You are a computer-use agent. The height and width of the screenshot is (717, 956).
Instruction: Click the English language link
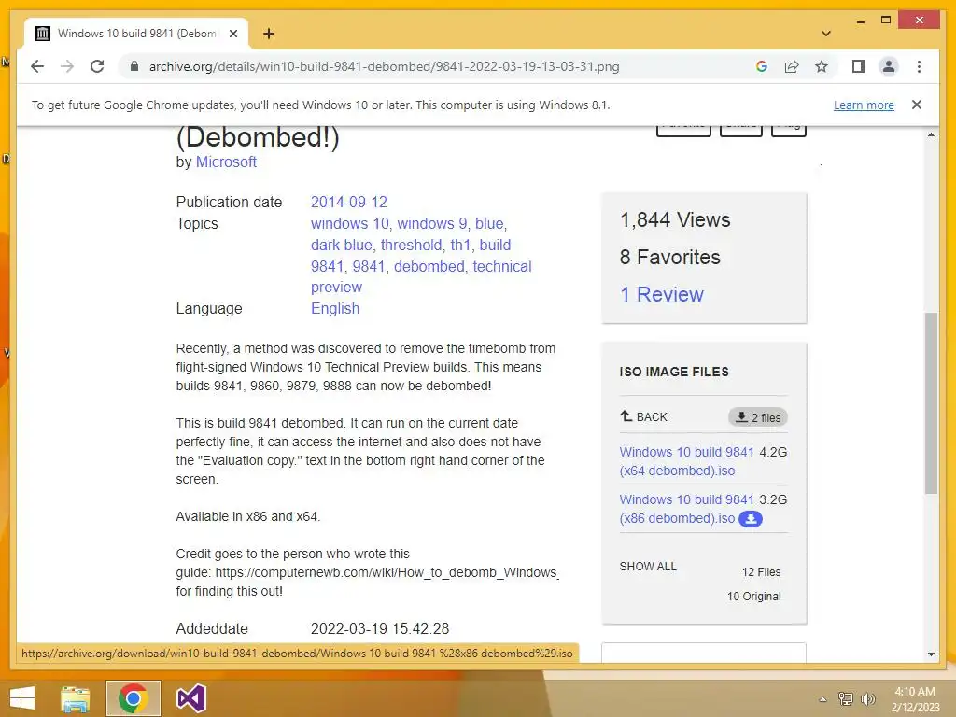(x=335, y=308)
